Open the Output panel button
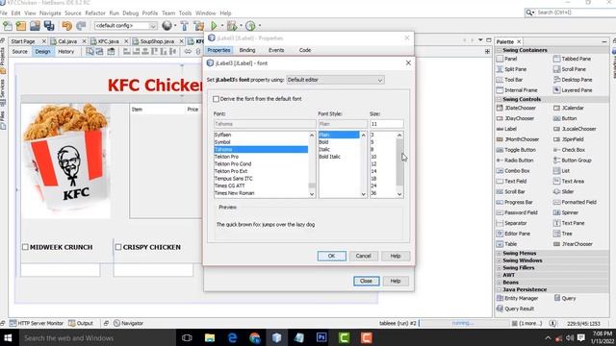 click(x=81, y=323)
